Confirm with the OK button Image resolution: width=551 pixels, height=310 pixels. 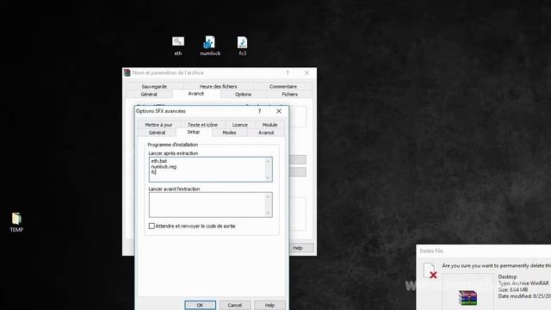click(x=200, y=305)
